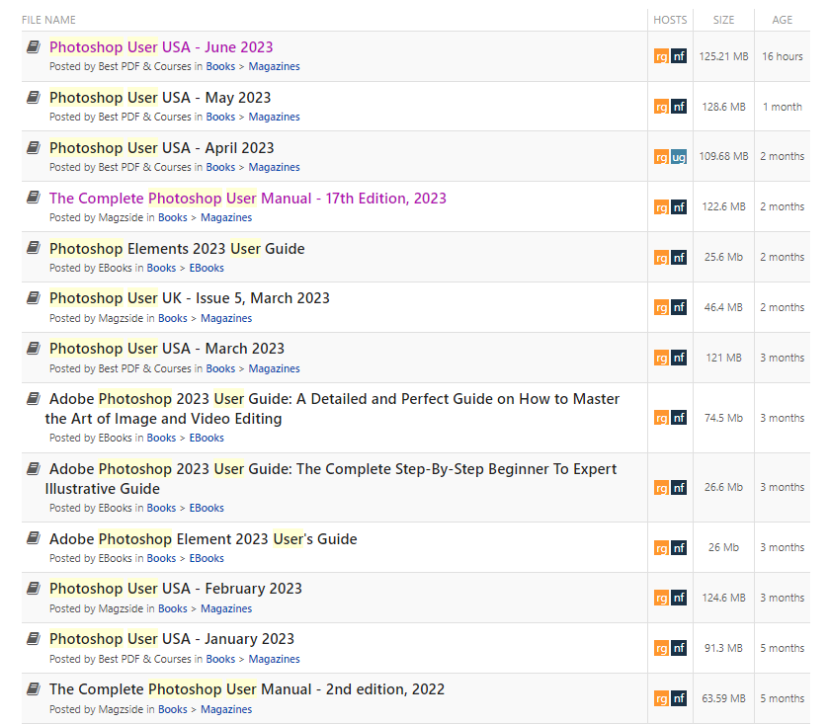Click book icon beside Photoshop Elements 2023 User Guide
The image size is (830, 724).
[34, 248]
